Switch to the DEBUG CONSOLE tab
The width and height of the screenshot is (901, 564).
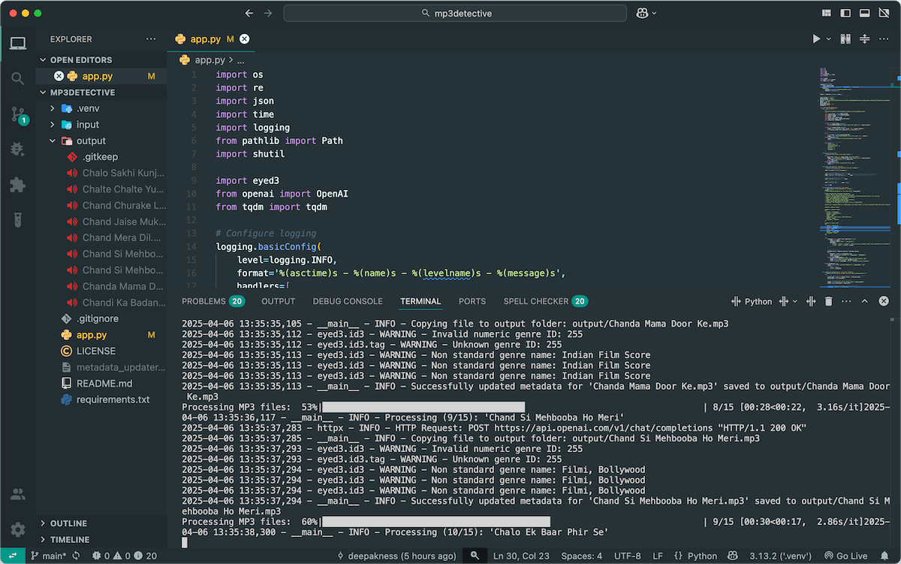(347, 301)
